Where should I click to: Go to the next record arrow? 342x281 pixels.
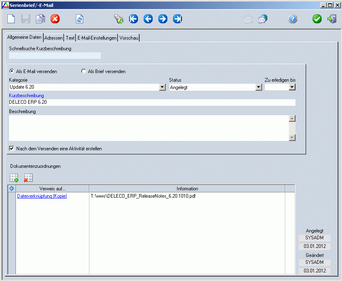coord(163,19)
